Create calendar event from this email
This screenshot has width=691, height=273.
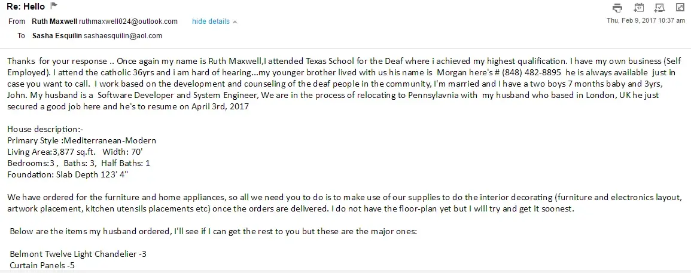point(638,8)
